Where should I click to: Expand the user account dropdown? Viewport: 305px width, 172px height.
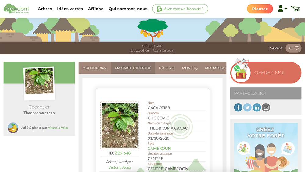click(x=282, y=9)
